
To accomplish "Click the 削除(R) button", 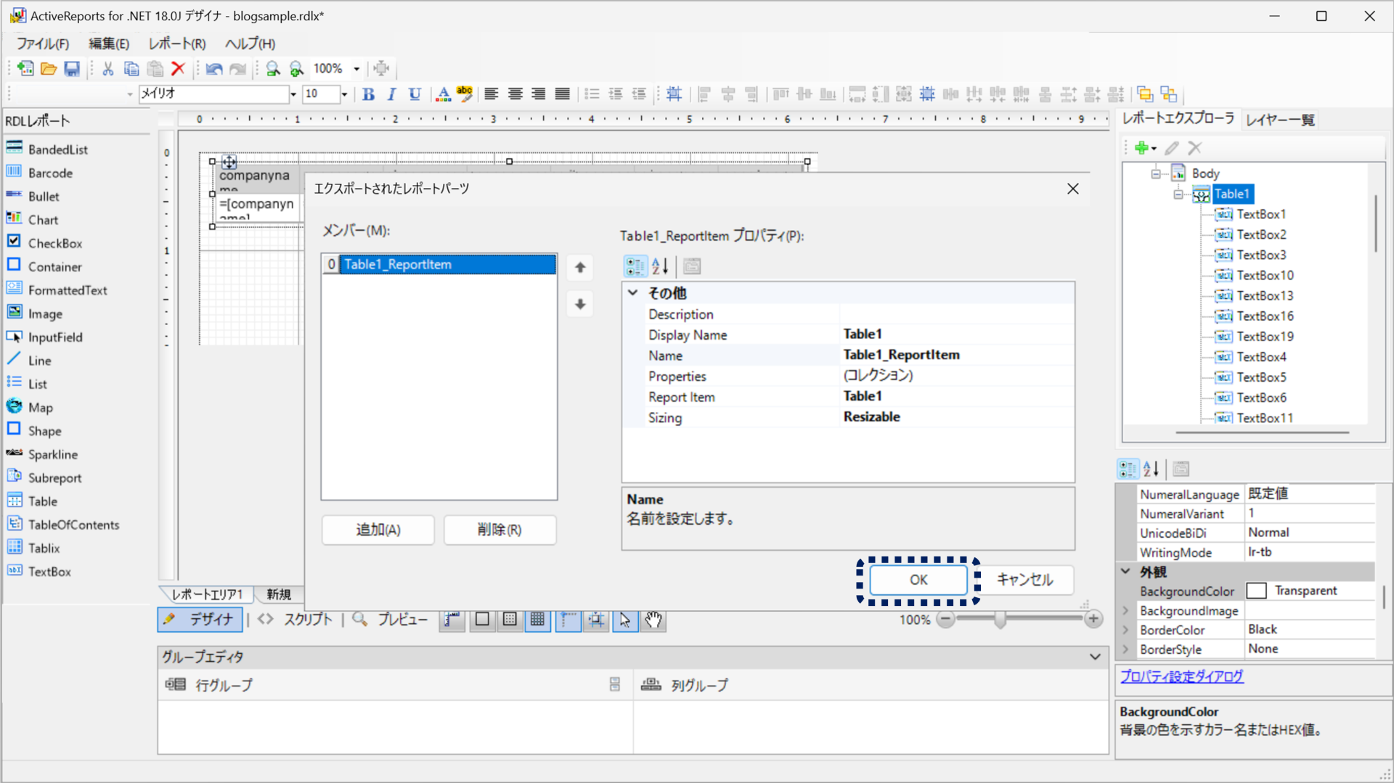I will click(500, 530).
